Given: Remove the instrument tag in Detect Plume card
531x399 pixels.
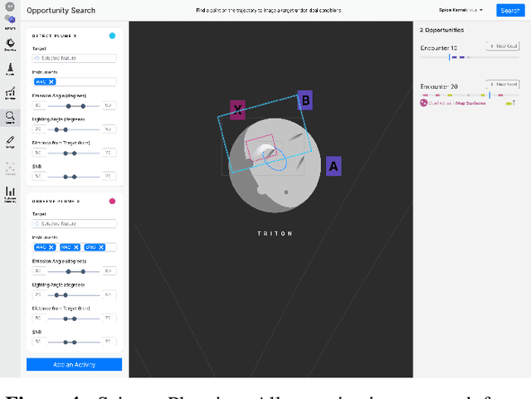Looking at the screenshot, I should point(51,82).
